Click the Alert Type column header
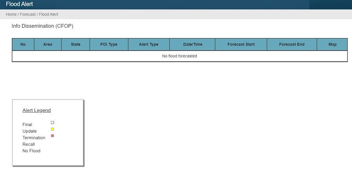Image resolution: width=352 pixels, height=174 pixels. (x=149, y=44)
